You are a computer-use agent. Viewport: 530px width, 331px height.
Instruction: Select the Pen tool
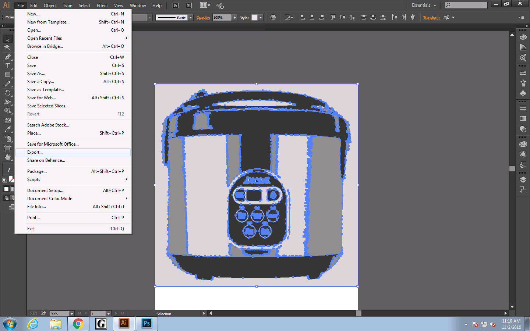pyautogui.click(x=8, y=57)
